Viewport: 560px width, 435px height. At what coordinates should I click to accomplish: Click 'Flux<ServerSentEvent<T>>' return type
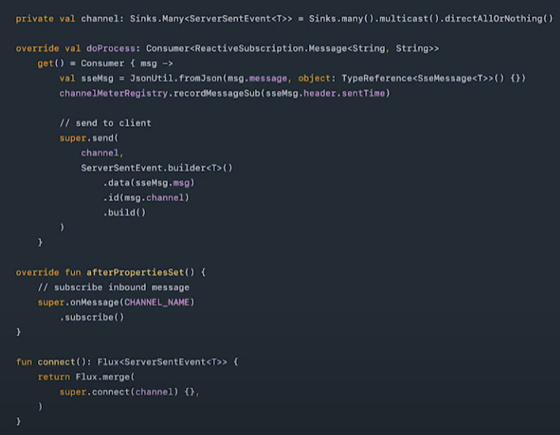162,362
